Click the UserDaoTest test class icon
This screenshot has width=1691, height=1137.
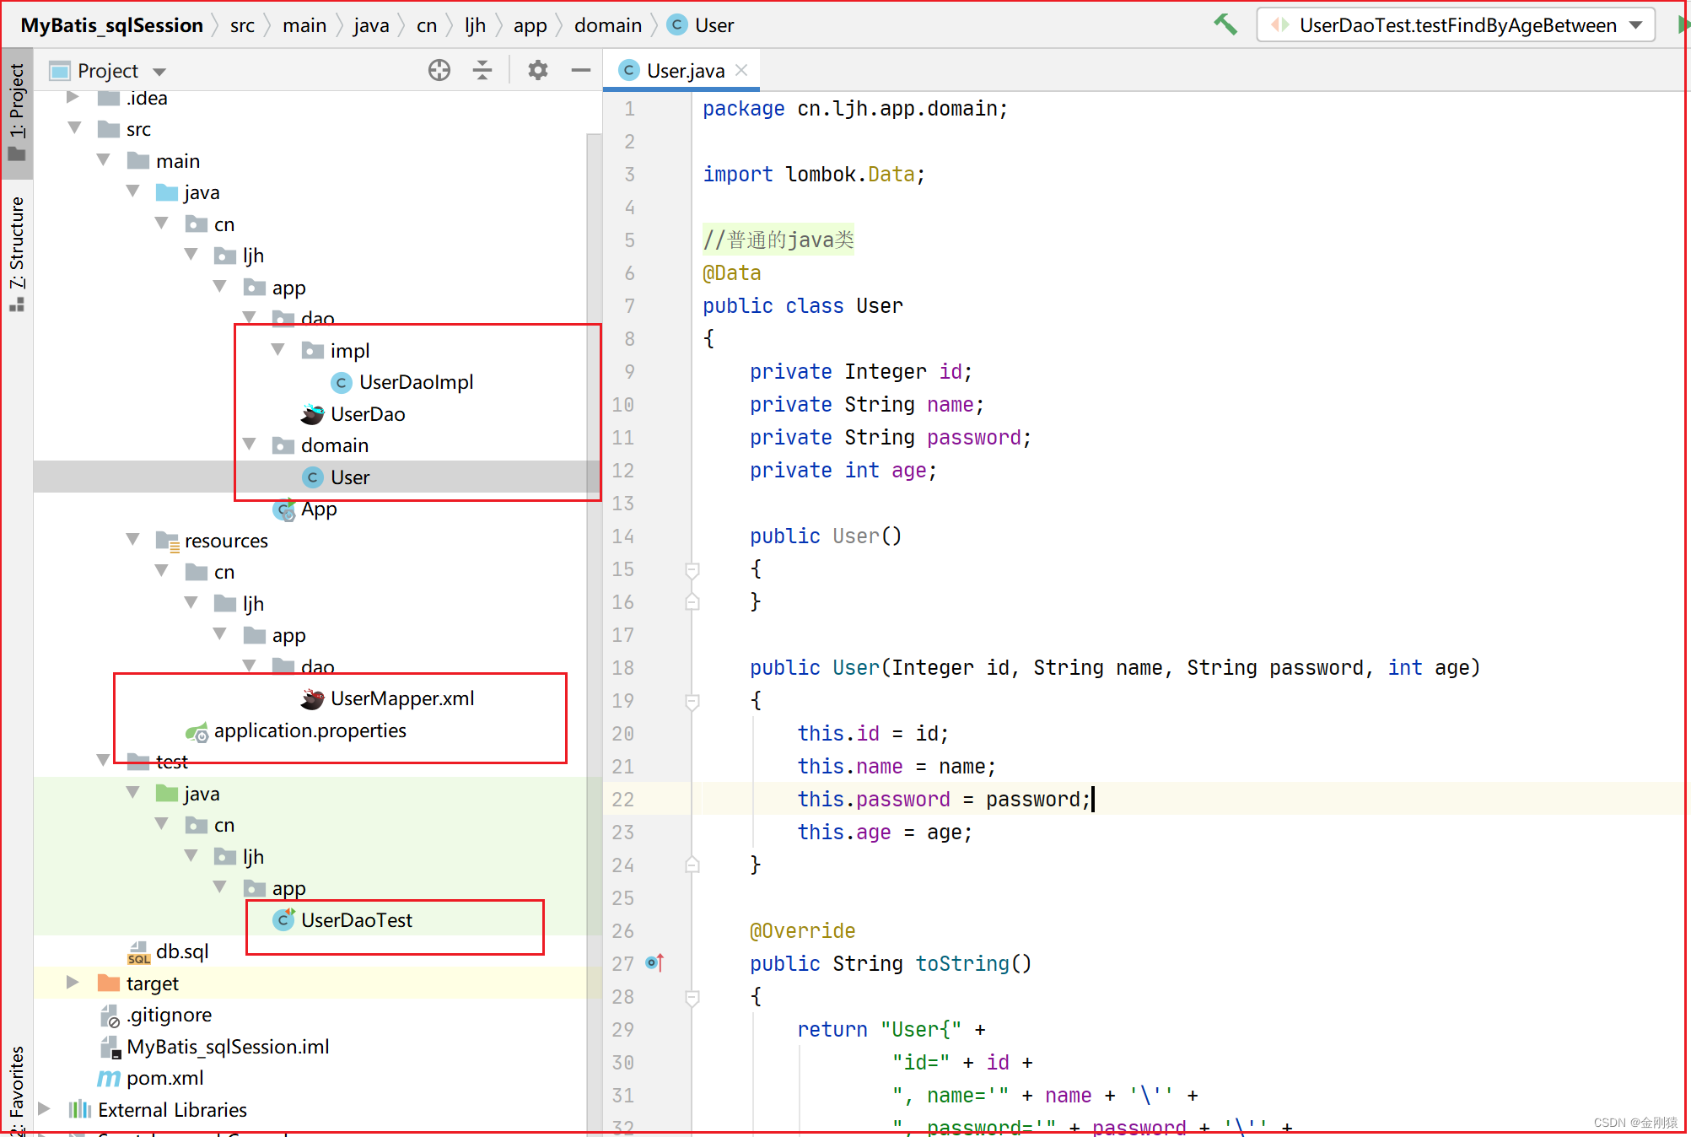(284, 919)
